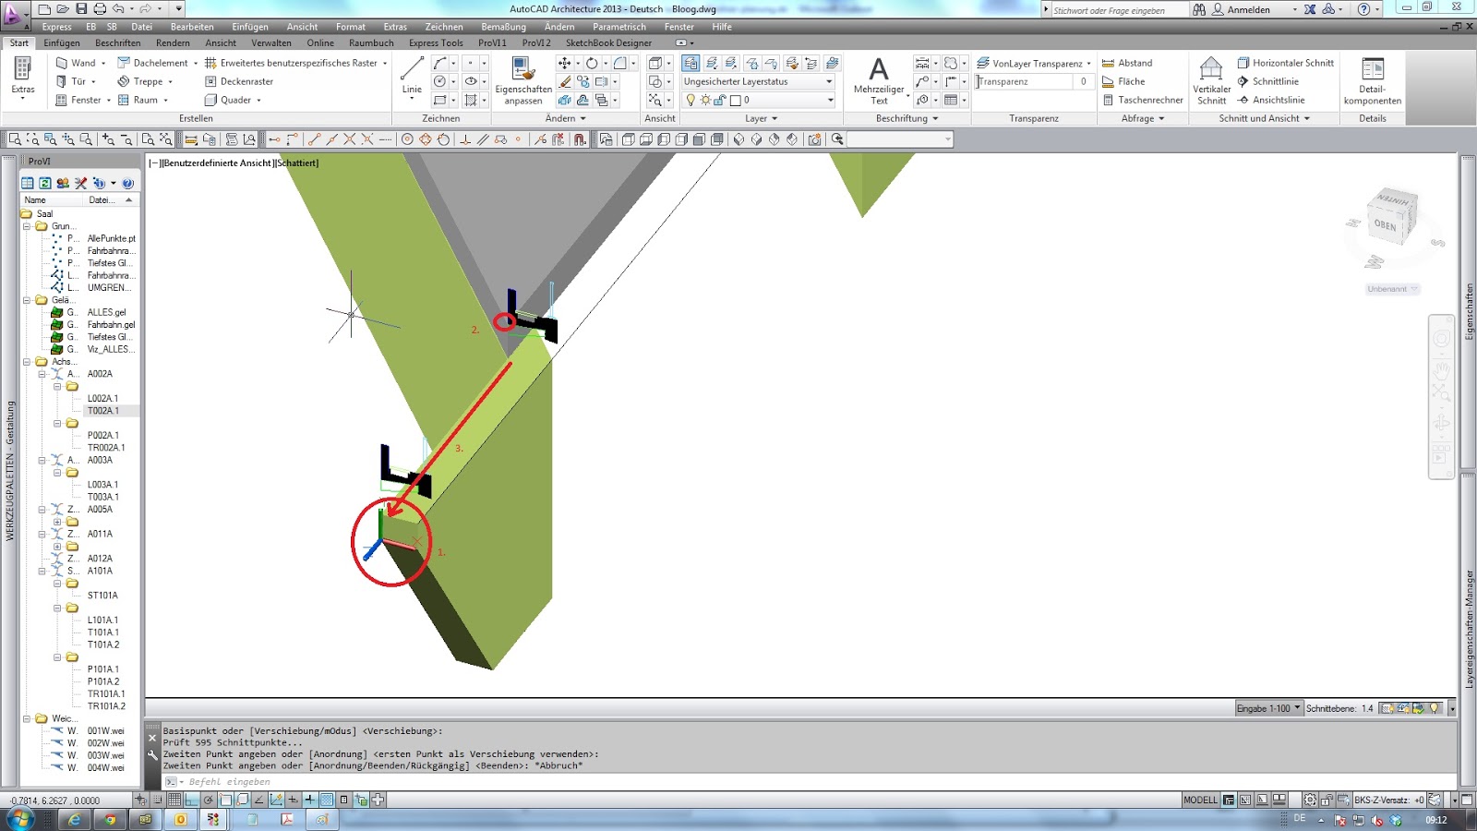This screenshot has width=1477, height=831.
Task: Expand the Beschriftung panel
Action: 907,118
